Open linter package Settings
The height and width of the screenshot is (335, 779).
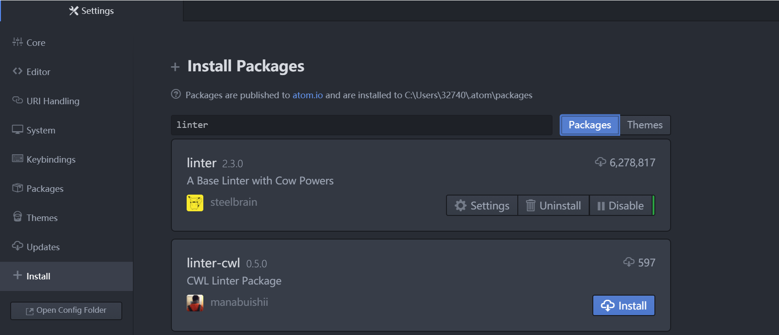482,206
